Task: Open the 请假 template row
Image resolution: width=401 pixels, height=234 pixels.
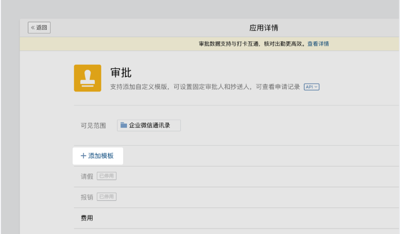Action: [x=236, y=176]
